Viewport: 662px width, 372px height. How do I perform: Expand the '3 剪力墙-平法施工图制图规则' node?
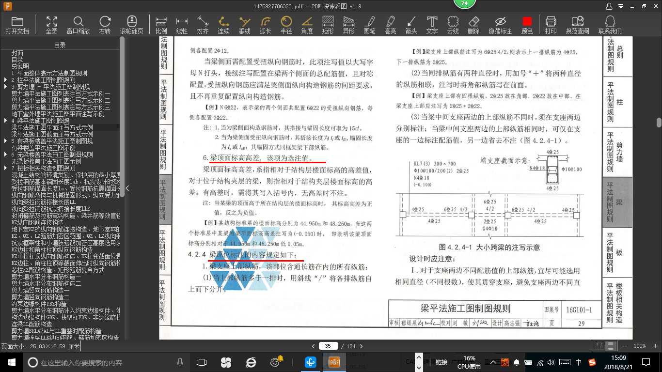[x=5, y=87]
